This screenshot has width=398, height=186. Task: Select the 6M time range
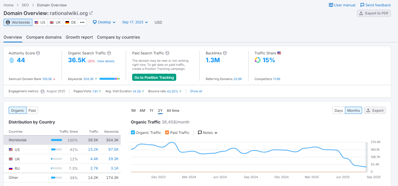(142, 111)
